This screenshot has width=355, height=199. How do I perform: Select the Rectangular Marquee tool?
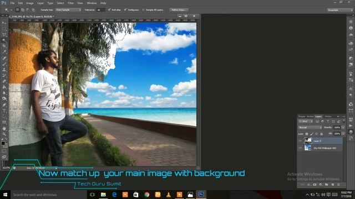pyautogui.click(x=4, y=29)
